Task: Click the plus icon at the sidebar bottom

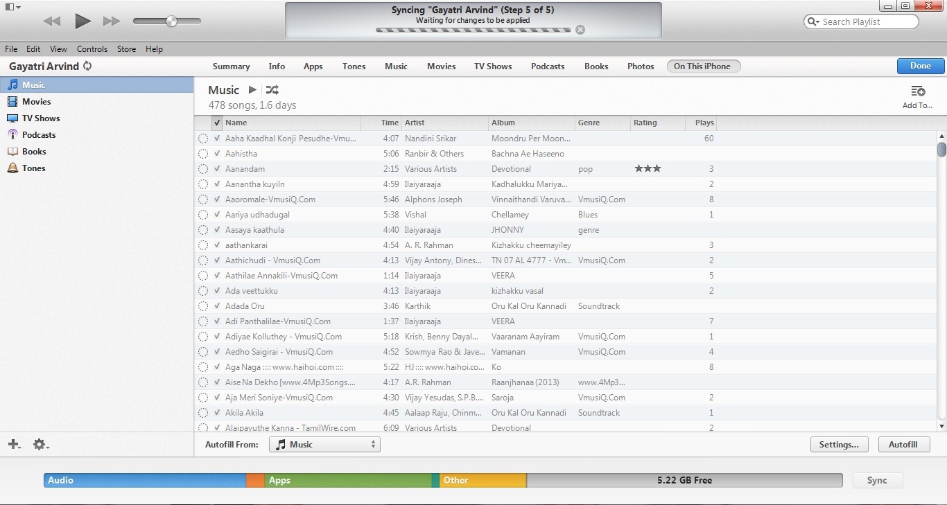Action: pos(14,445)
